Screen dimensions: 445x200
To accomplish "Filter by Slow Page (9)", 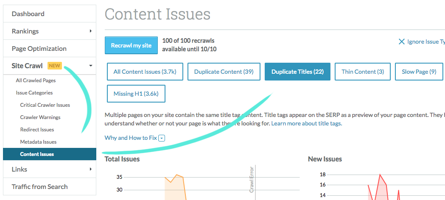I will [419, 72].
